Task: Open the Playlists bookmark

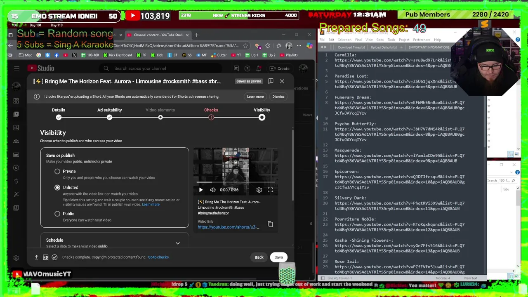Action: coord(288,55)
